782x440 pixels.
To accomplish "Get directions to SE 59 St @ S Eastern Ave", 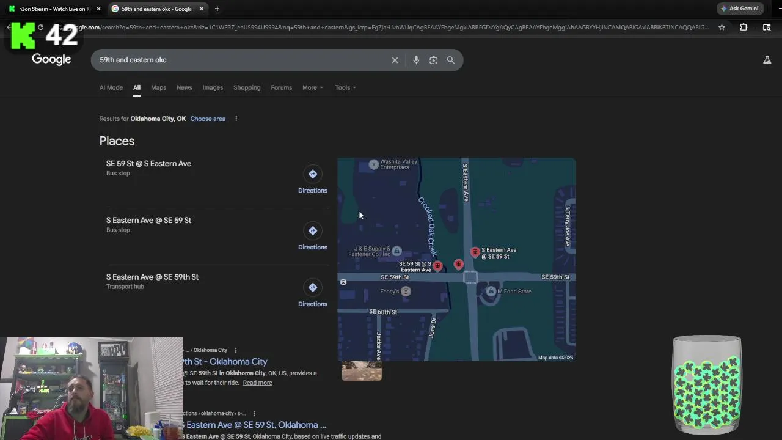I will click(x=313, y=181).
